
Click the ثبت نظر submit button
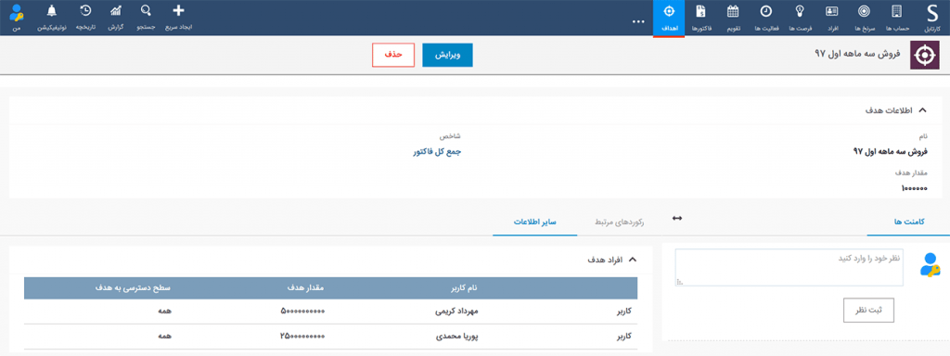[868, 311]
